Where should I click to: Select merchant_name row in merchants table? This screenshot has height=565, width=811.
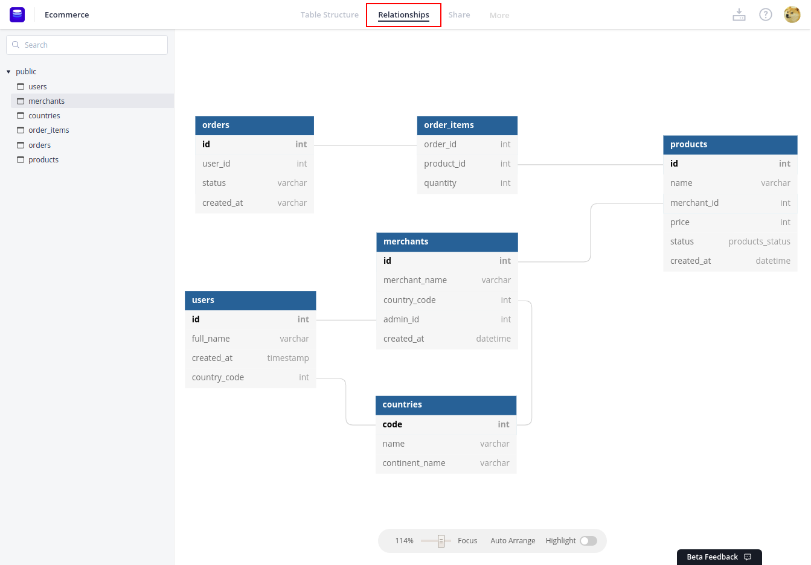447,280
